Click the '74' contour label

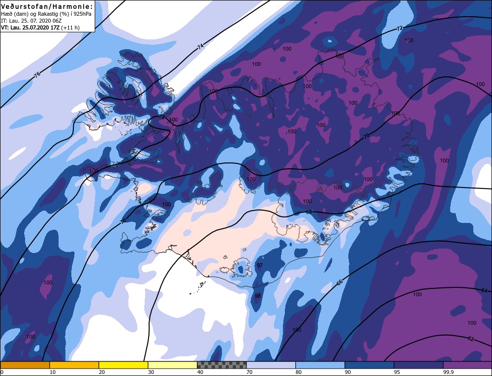click(x=200, y=46)
